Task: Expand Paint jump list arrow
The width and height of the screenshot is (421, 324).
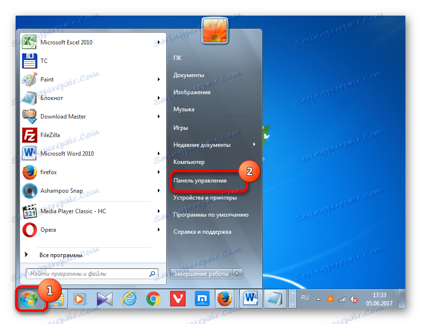Action: coord(159,80)
